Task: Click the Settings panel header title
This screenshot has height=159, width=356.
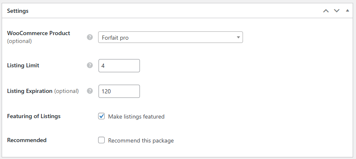Action: (18, 11)
